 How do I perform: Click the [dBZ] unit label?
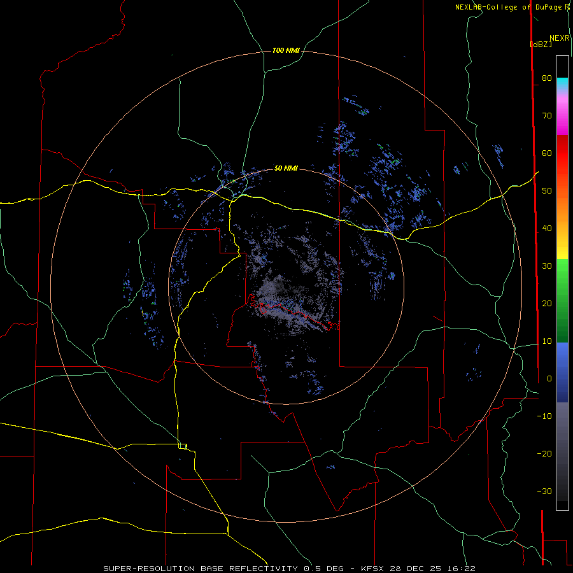(541, 44)
